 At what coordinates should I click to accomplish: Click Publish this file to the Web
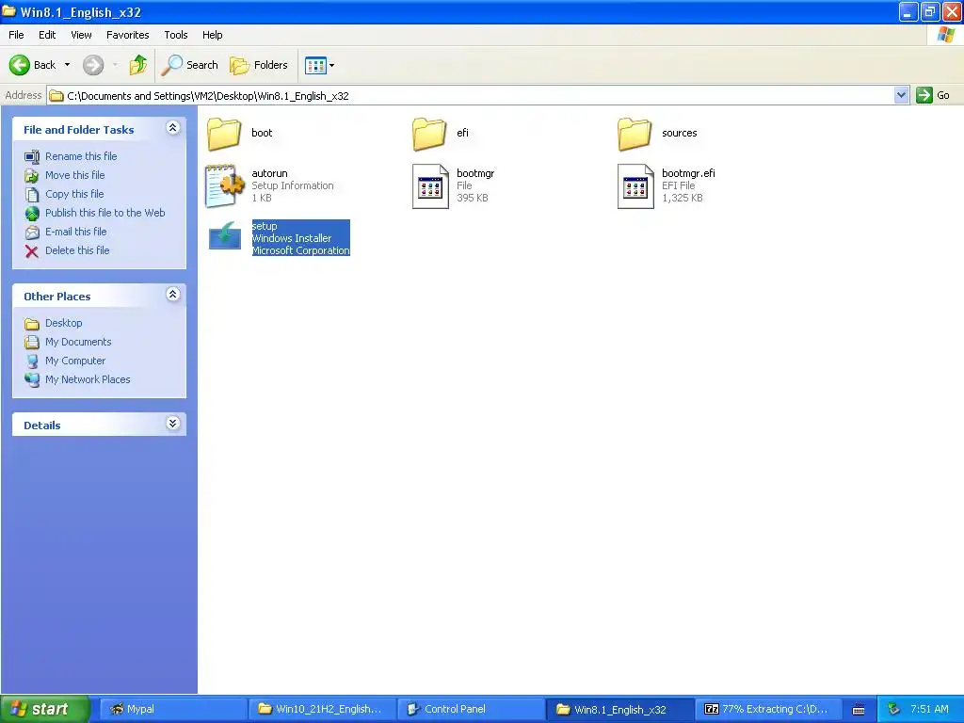coord(105,213)
